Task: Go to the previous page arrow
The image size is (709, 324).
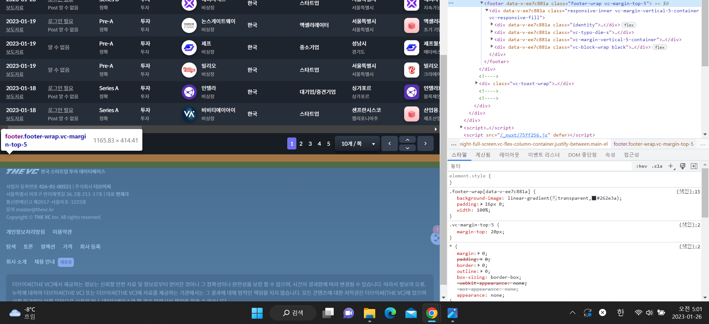Action: point(389,143)
